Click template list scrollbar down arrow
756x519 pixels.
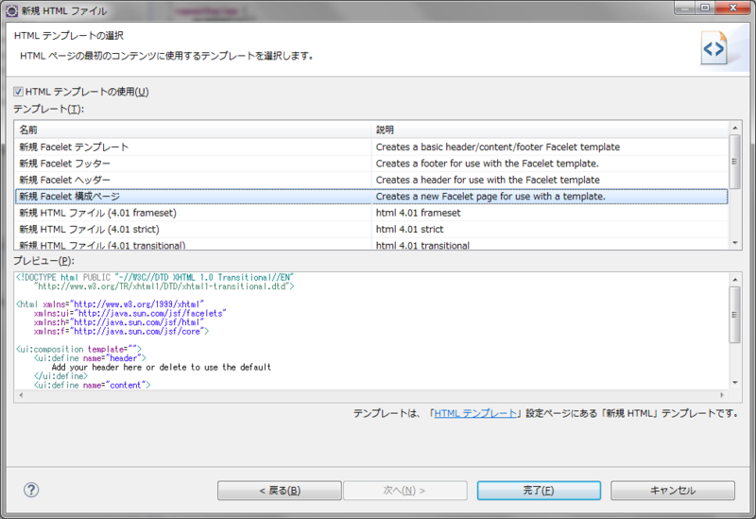(735, 243)
